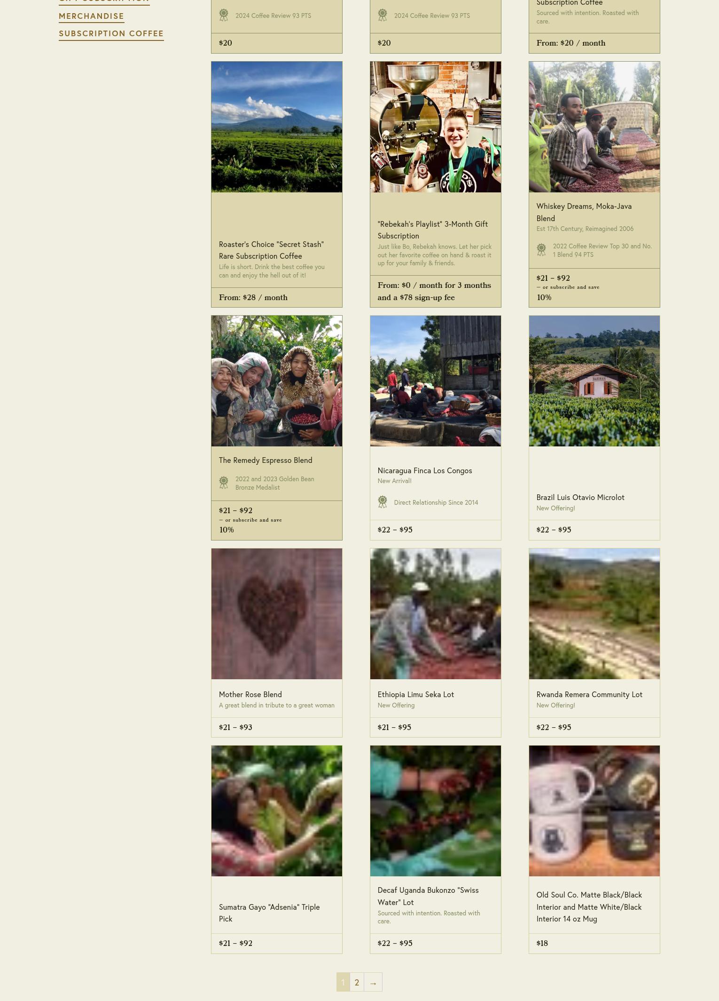Open Mother Rose Blend product title
The width and height of the screenshot is (719, 1001).
250,694
